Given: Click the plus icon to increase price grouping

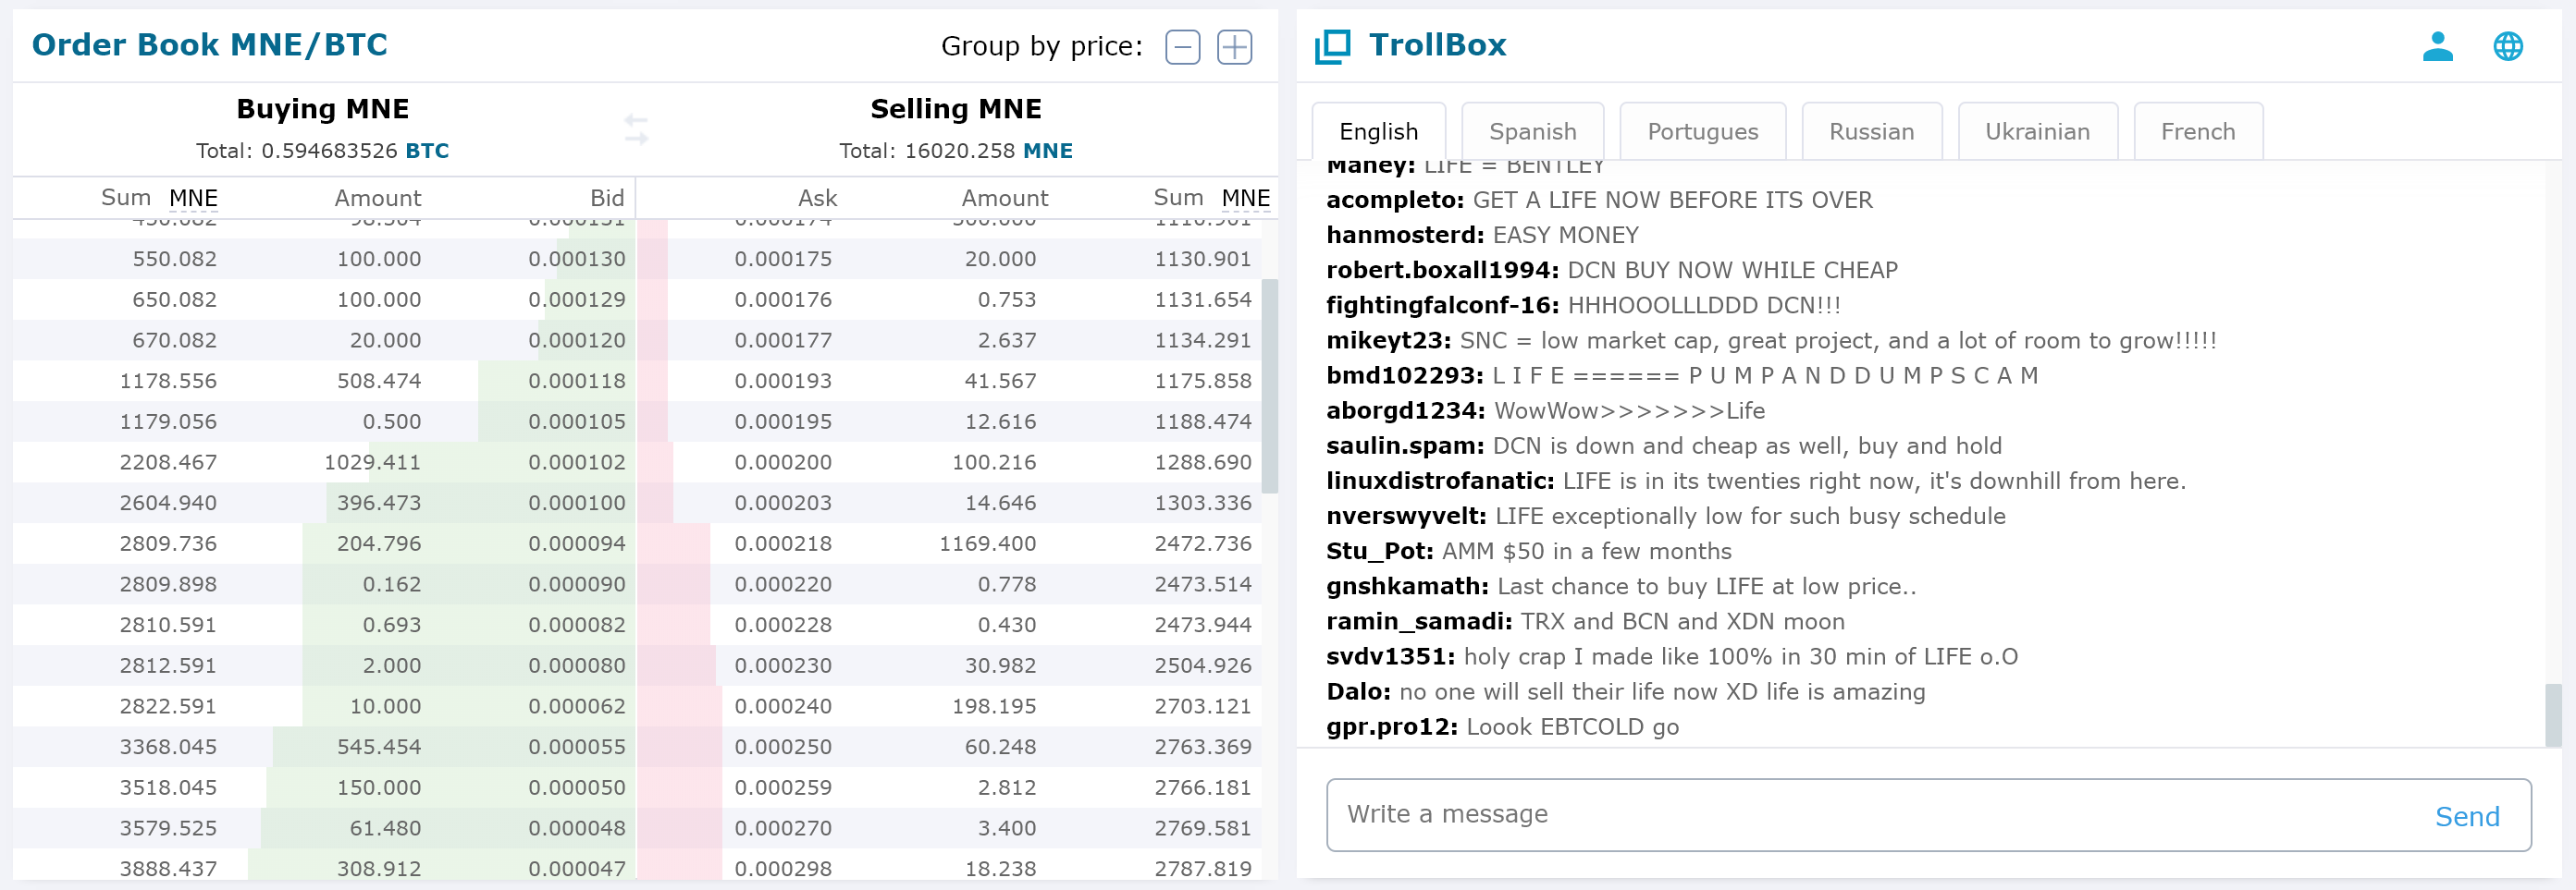Looking at the screenshot, I should (x=1235, y=46).
